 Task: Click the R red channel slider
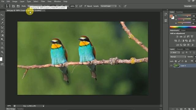click(x=184, y=16)
